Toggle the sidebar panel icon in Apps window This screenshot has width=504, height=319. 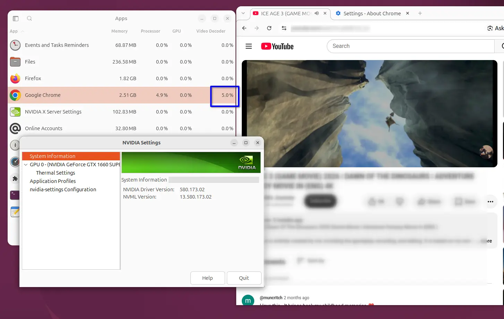pos(16,18)
